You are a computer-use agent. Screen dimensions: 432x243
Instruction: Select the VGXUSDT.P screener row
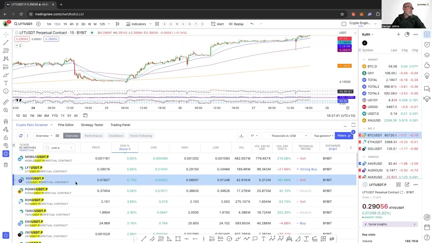[185, 180]
